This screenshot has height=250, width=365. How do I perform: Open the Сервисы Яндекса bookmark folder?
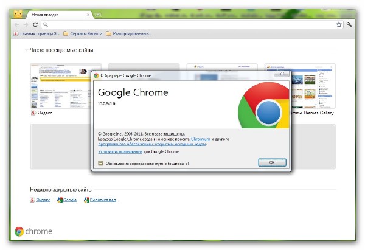[82, 33]
